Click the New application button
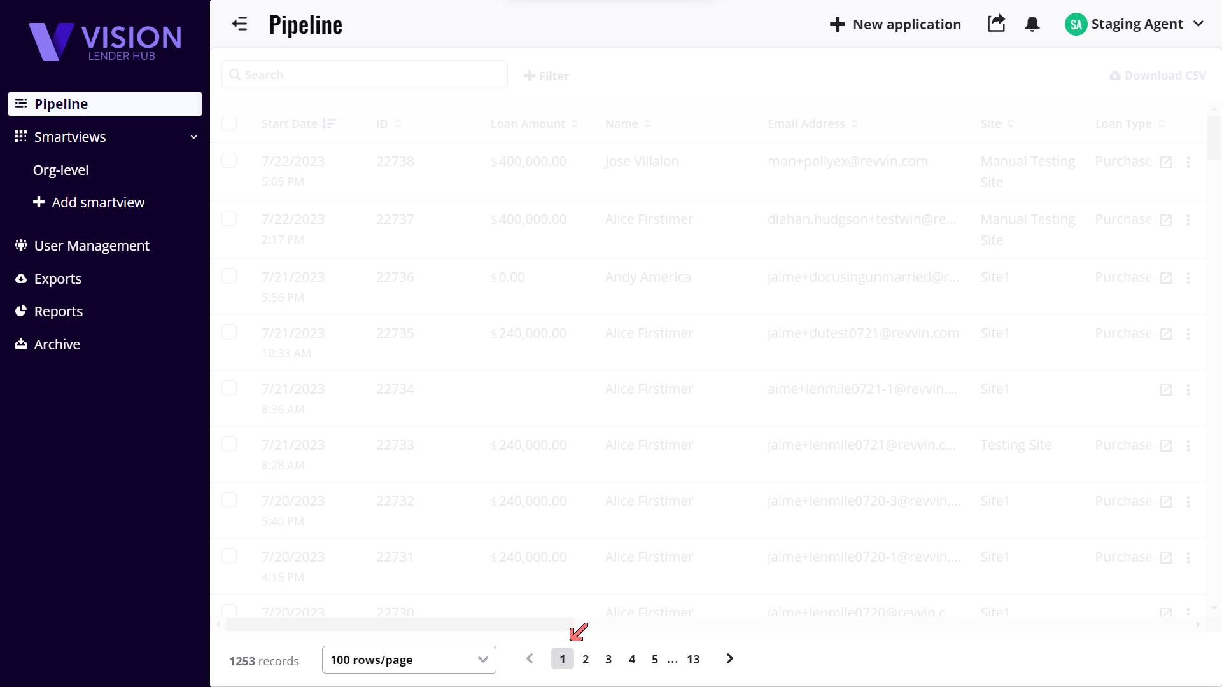Image resolution: width=1222 pixels, height=687 pixels. pos(895,24)
